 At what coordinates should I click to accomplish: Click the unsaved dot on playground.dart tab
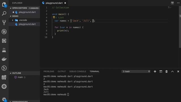pyautogui.click(x=65, y=3)
